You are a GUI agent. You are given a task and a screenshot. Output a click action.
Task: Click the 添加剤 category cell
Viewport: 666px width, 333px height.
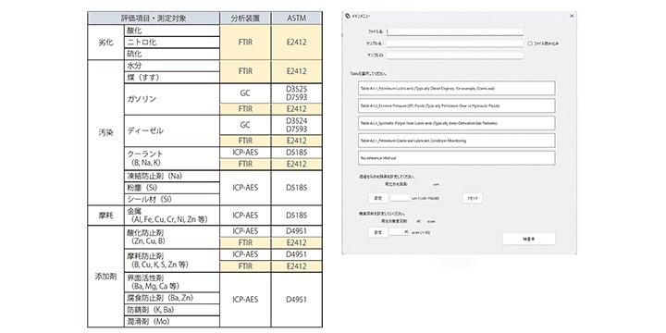click(x=105, y=277)
